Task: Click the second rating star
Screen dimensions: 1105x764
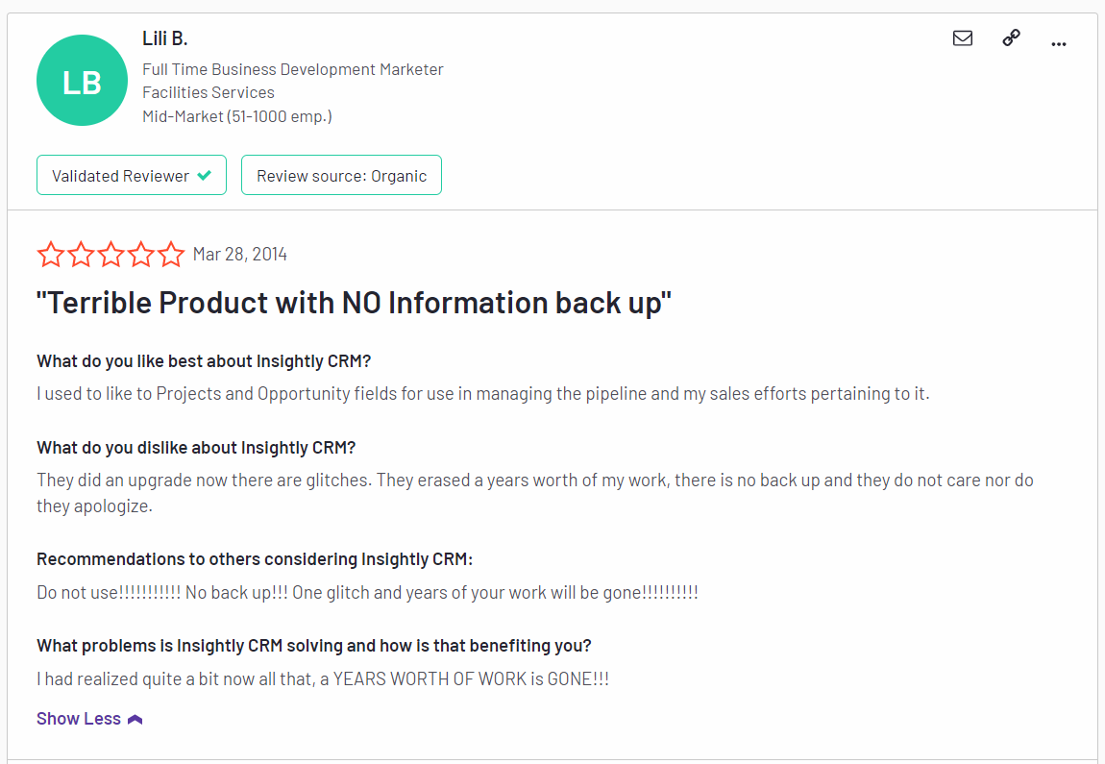Action: click(x=81, y=254)
